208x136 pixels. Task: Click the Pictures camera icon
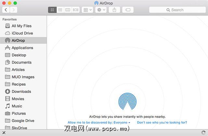[x=7, y=113]
